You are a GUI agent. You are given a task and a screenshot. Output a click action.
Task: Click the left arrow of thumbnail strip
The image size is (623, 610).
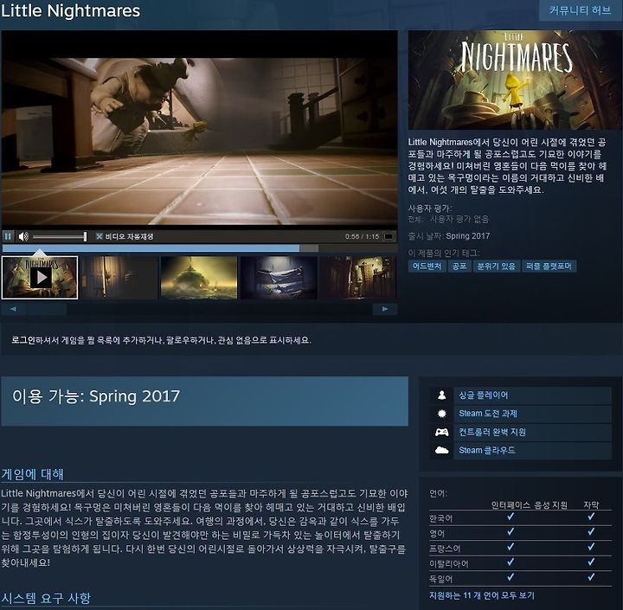click(14, 309)
